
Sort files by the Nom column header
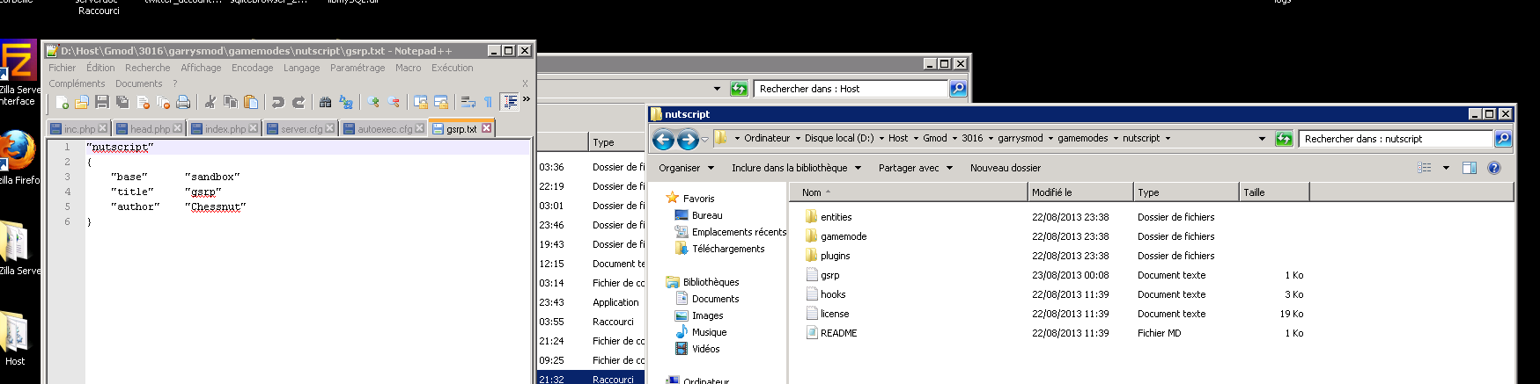point(908,192)
